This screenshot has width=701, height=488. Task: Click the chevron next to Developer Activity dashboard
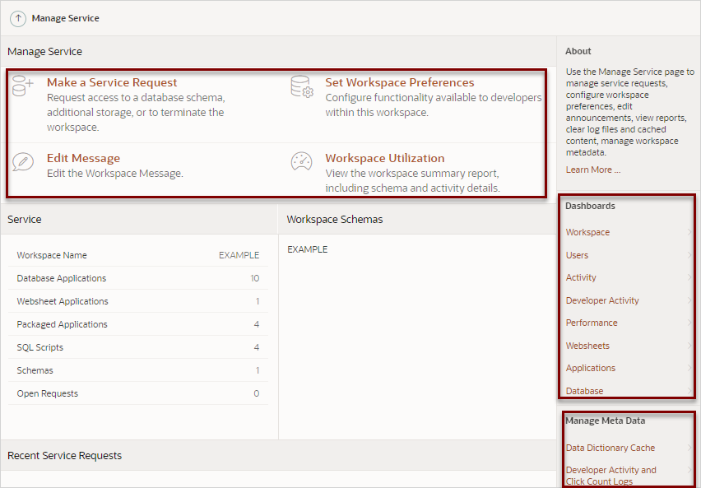689,300
